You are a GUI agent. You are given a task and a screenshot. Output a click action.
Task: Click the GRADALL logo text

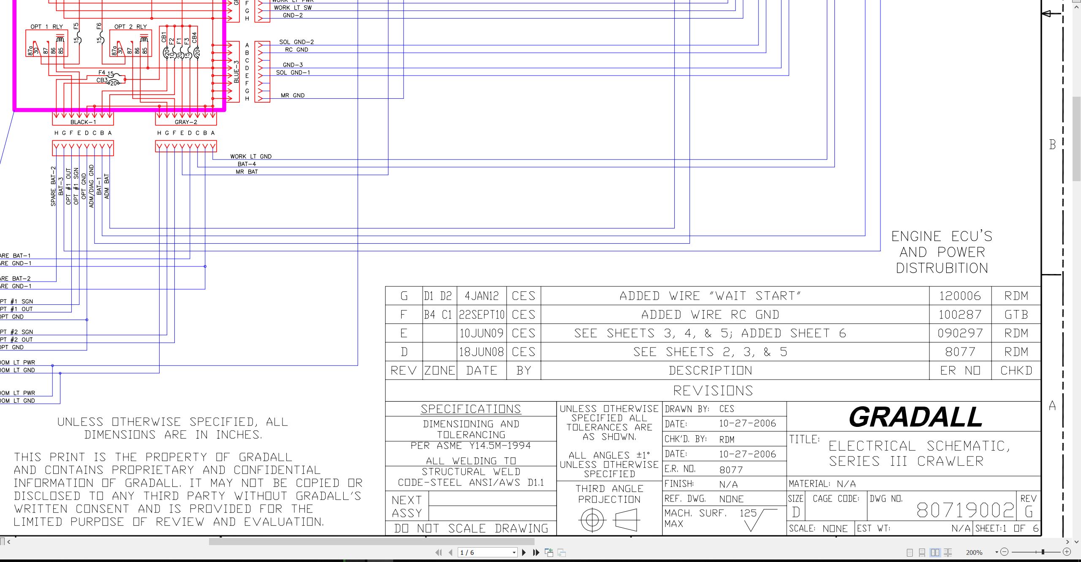click(915, 417)
